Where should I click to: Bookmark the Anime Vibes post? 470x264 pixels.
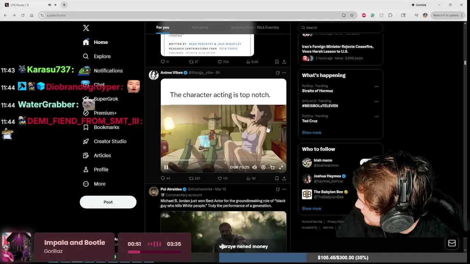click(x=277, y=178)
